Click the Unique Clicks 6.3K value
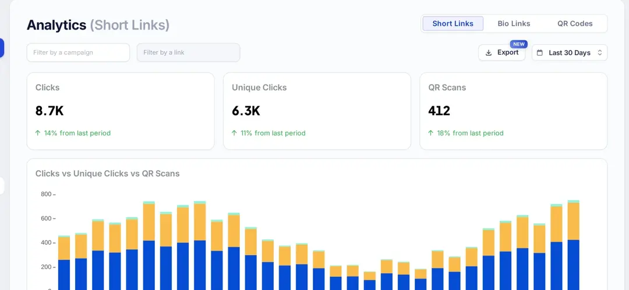629x290 pixels. pos(246,110)
